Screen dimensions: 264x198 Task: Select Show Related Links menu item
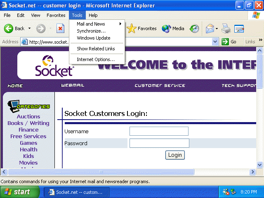97,49
